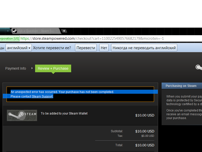Image resolution: width=202 pixels, height=152 pixels.
Task: Click the unexpected error message text
Action: pos(62,92)
